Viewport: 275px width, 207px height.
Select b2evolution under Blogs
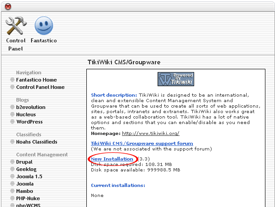coord(31,107)
